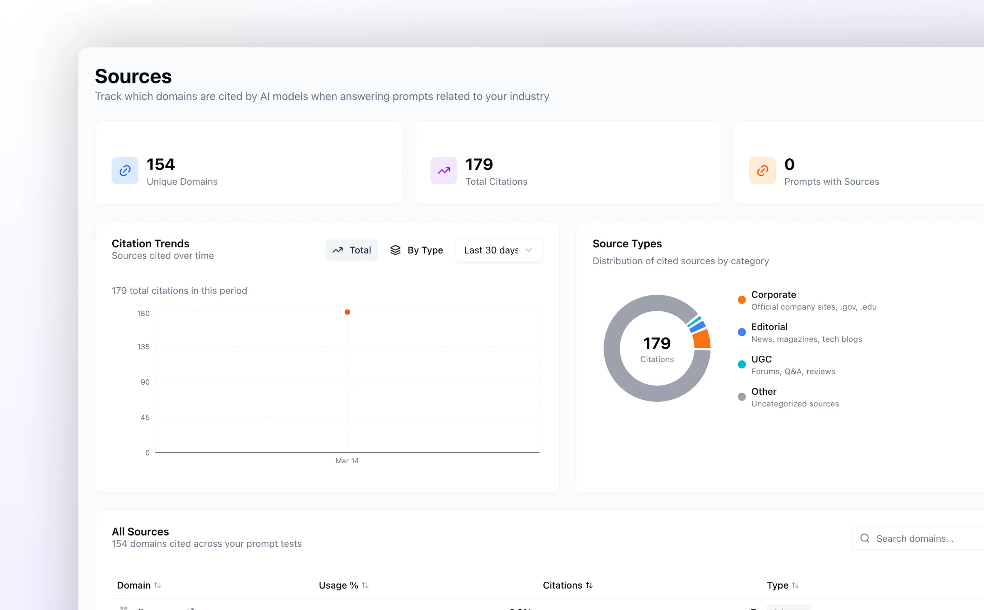The width and height of the screenshot is (984, 610).
Task: Click the cyan UGC legend dot
Action: (742, 364)
